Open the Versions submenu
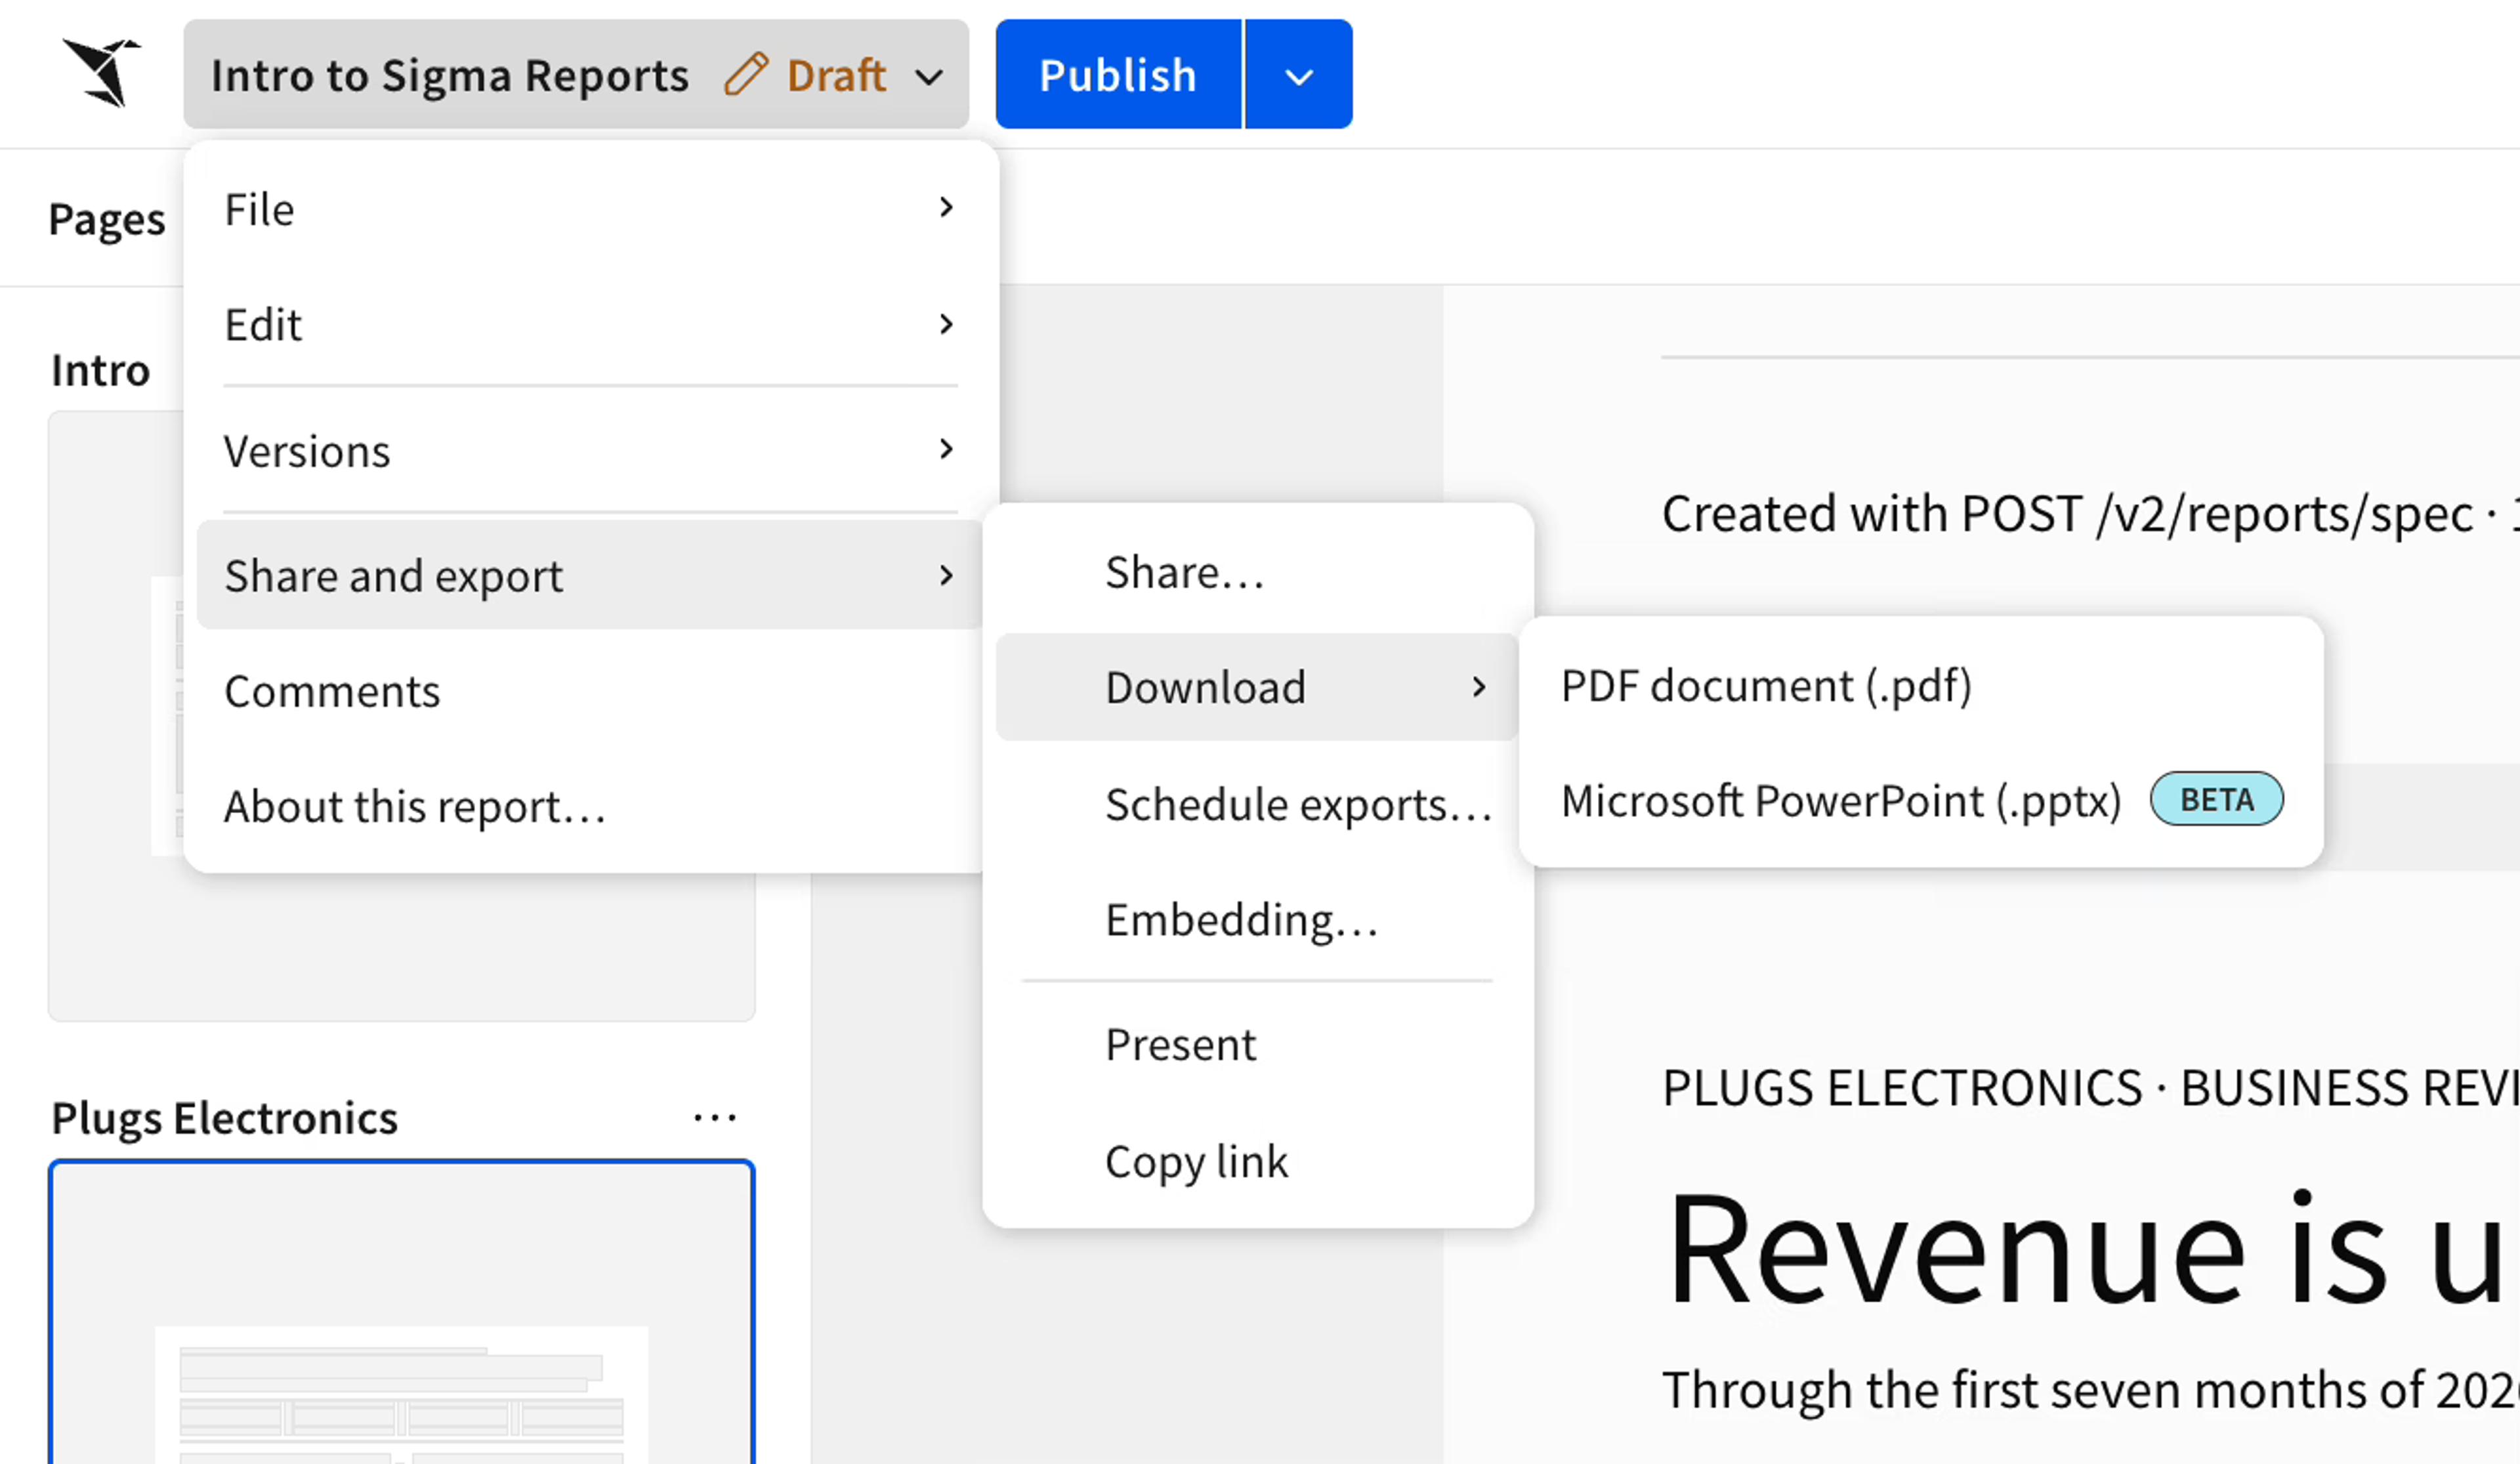The image size is (2520, 1464). pos(590,450)
